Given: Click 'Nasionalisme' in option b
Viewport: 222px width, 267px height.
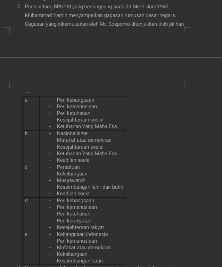Looking at the screenshot, I should coord(72,133).
